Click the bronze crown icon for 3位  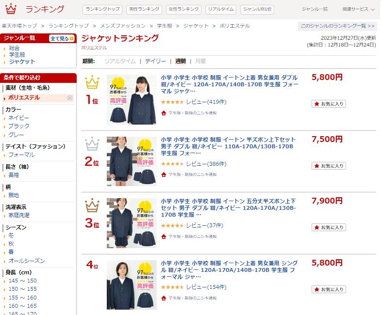[92, 205]
